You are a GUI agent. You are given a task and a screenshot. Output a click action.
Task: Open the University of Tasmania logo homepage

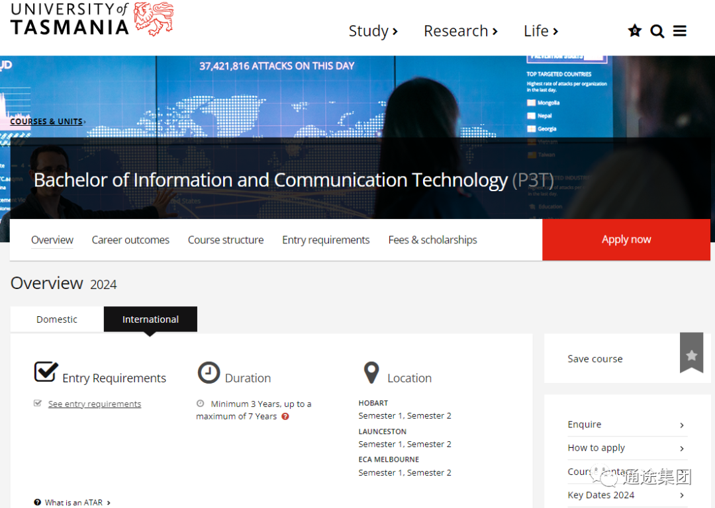[91, 19]
